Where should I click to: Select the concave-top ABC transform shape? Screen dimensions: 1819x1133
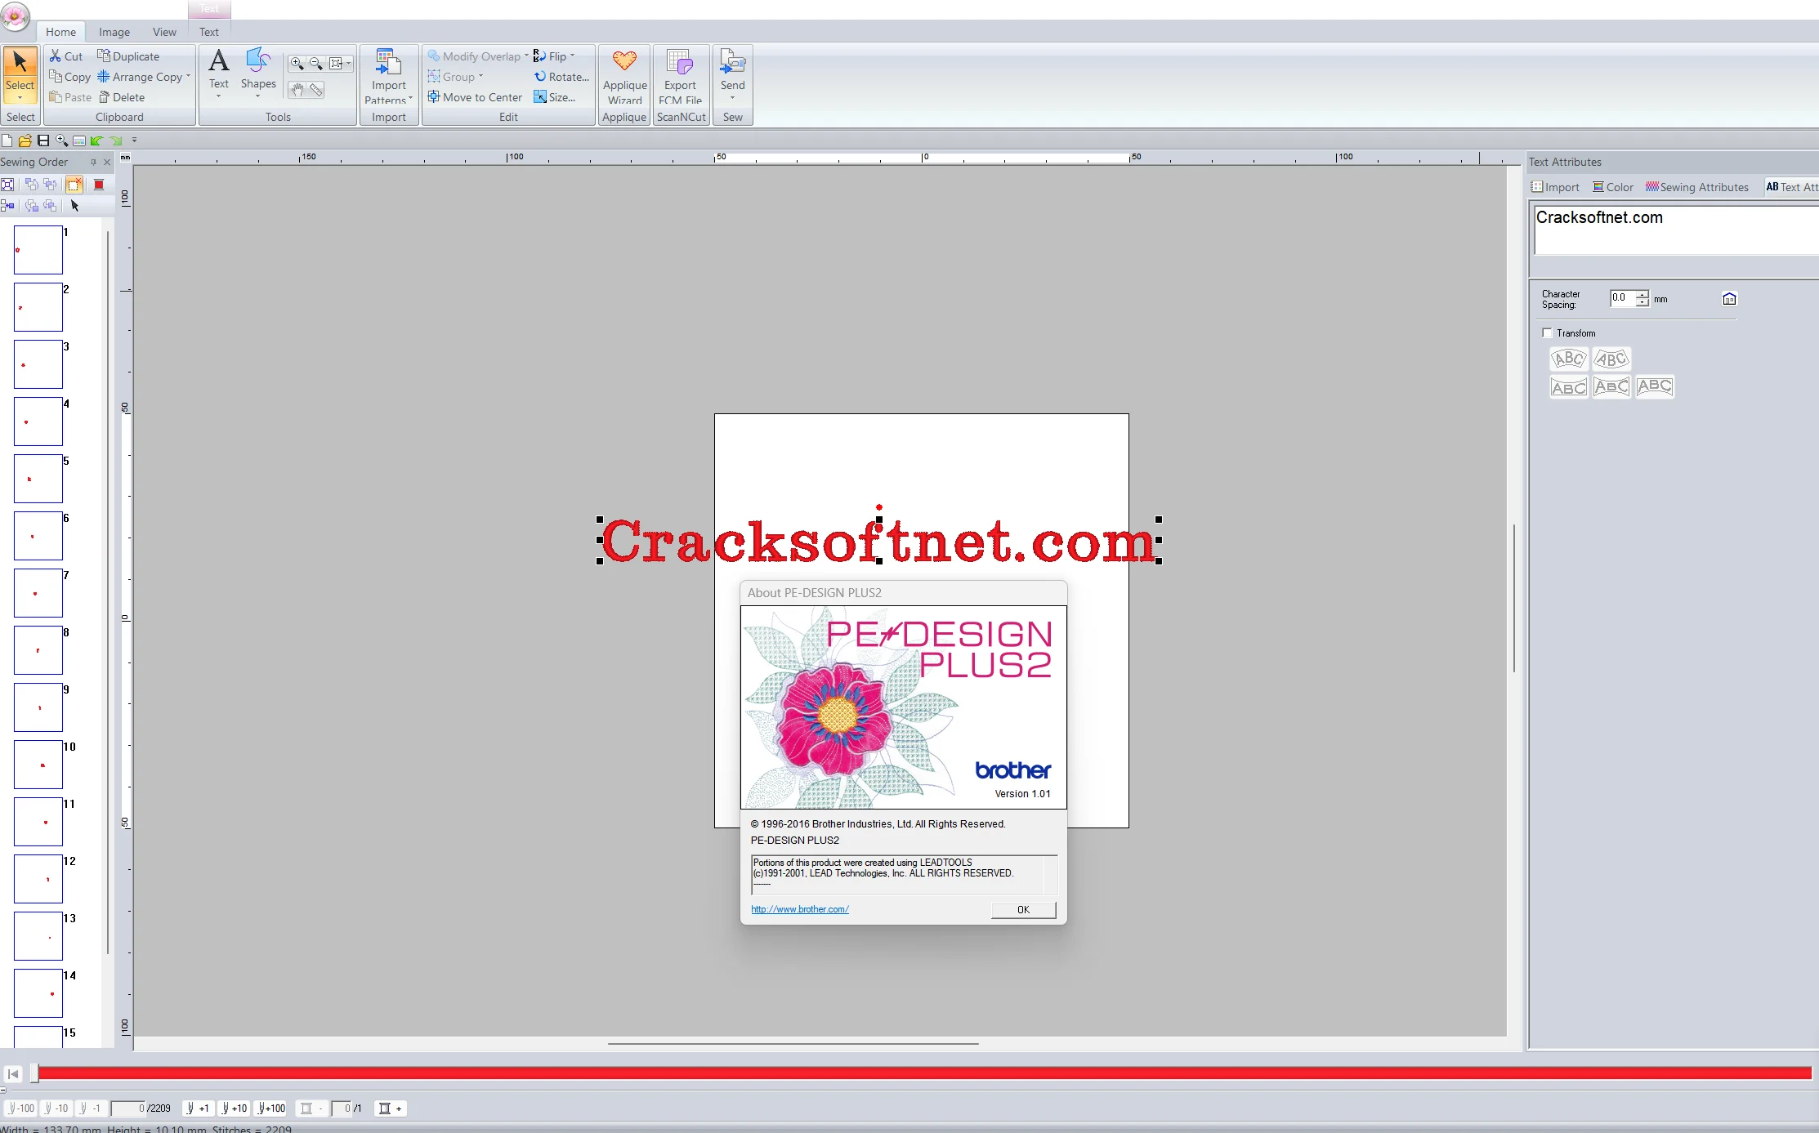pos(1569,386)
